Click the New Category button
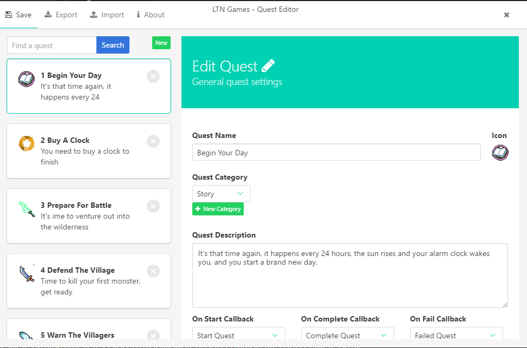 pyautogui.click(x=218, y=209)
